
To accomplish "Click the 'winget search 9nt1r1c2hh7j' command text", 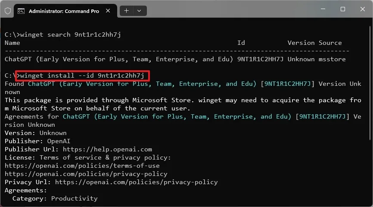I will 70,34.
